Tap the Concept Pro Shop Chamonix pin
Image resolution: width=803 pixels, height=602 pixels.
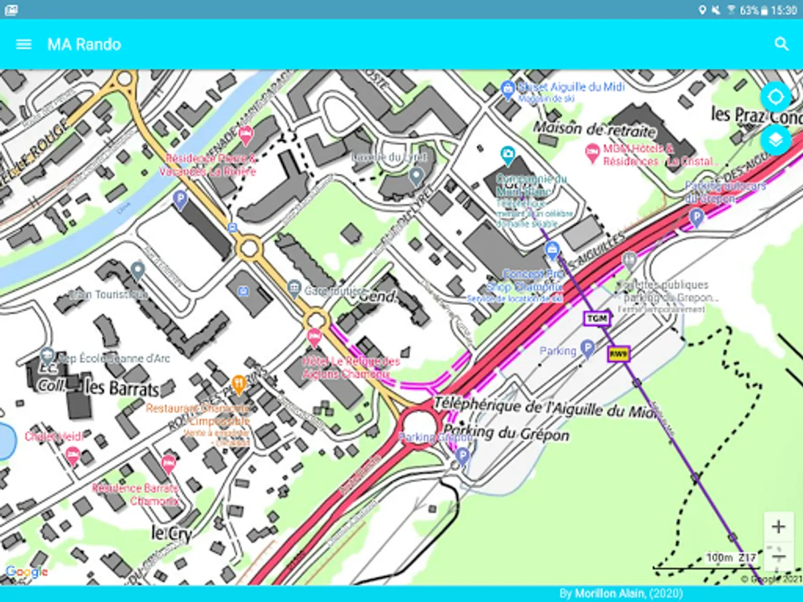pyautogui.click(x=552, y=252)
